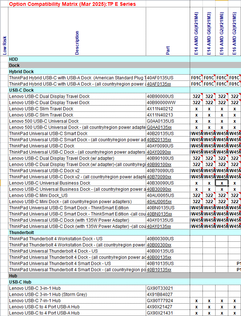This screenshot has width=241, height=316.
Task: Open the underlined 40B90100xx part link
Action: click(159, 165)
